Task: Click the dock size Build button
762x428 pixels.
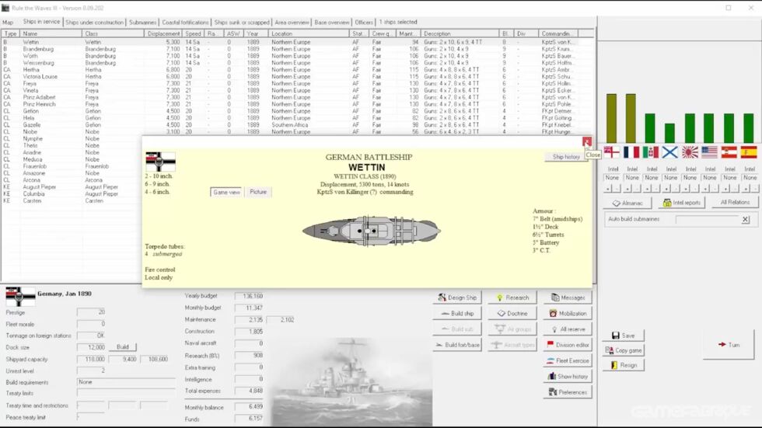Action: point(123,347)
